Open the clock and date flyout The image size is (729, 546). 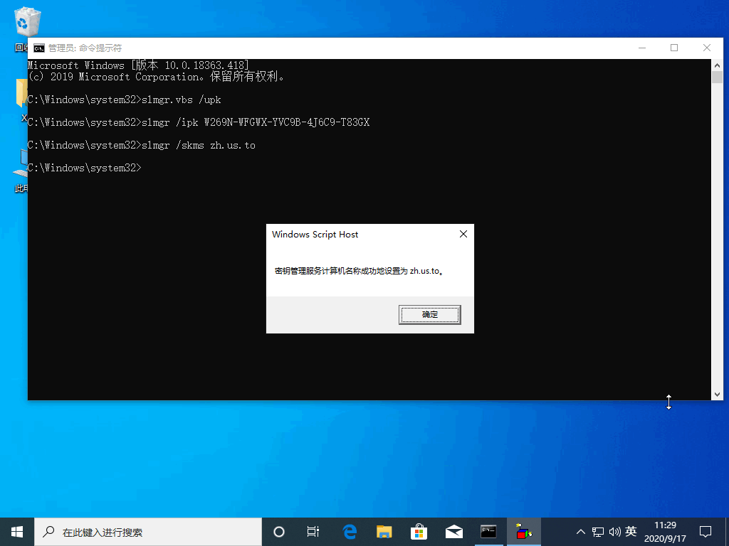point(664,532)
